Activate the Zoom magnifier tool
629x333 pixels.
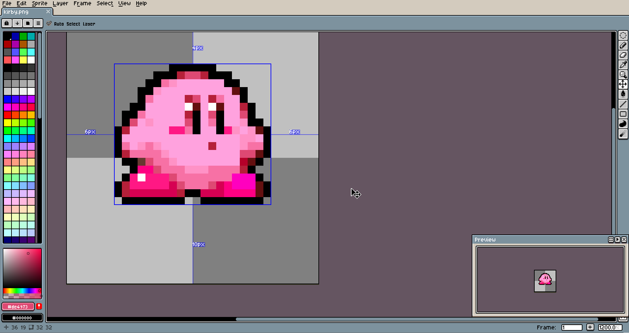tap(623, 75)
